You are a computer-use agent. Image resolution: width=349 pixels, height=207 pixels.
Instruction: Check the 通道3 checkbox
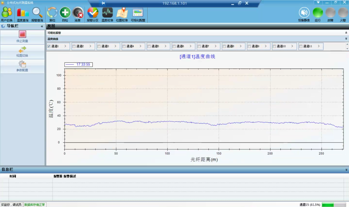(99, 46)
